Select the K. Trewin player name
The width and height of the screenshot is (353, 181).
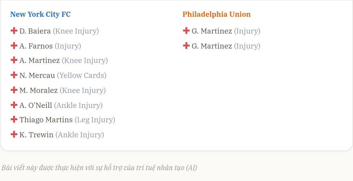click(x=36, y=135)
